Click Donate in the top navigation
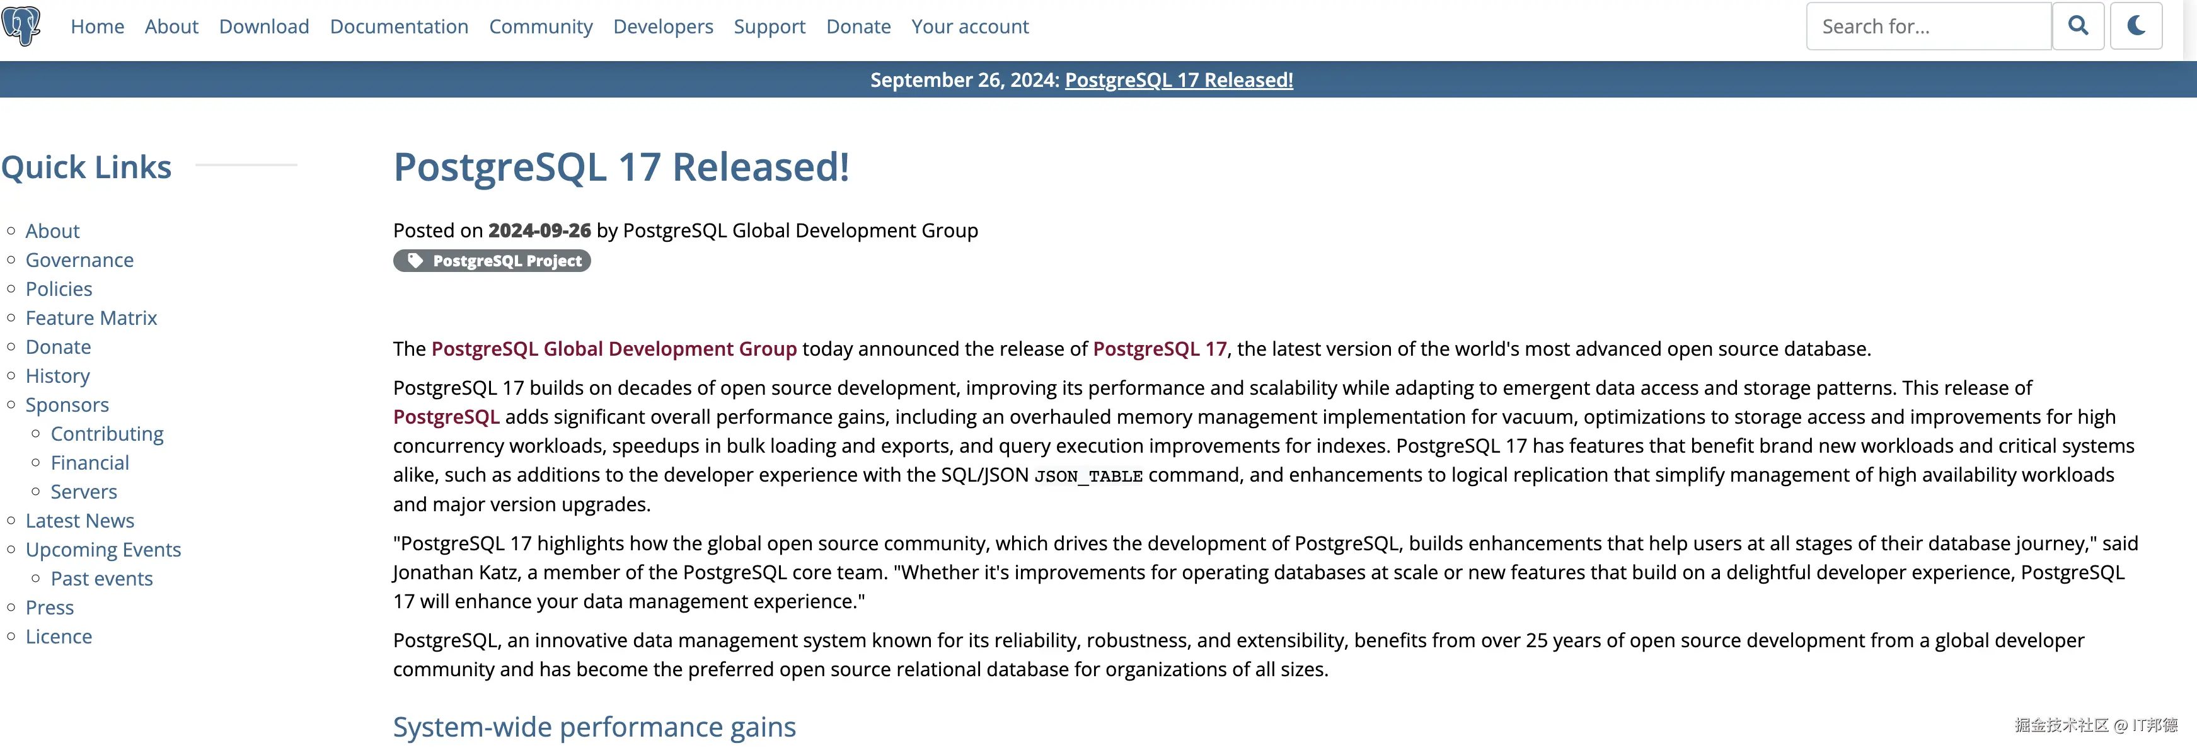Screen dimensions: 2197x753 click(x=858, y=26)
